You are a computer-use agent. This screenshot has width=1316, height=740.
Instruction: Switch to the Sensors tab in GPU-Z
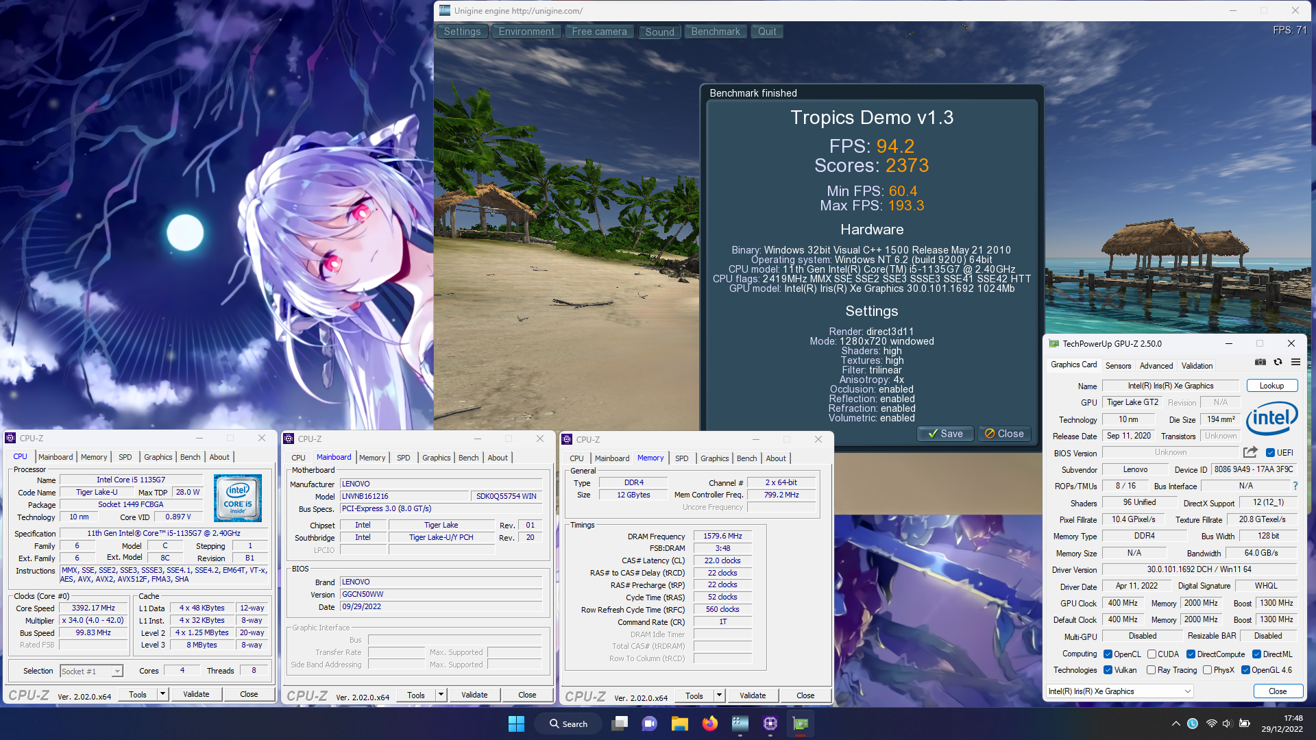(x=1118, y=365)
